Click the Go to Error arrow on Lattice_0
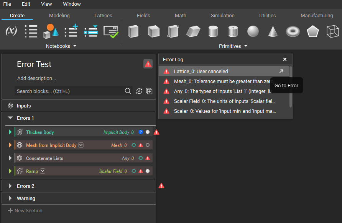Screen dimensions: 342x223 coord(281,71)
